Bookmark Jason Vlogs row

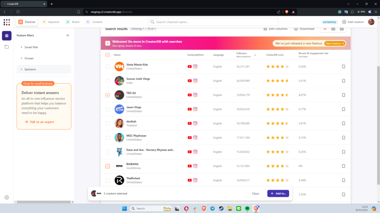[343, 109]
